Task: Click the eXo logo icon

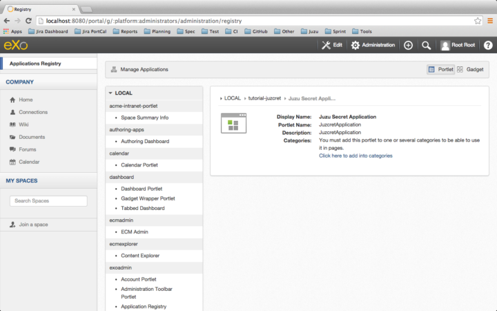Action: point(14,45)
